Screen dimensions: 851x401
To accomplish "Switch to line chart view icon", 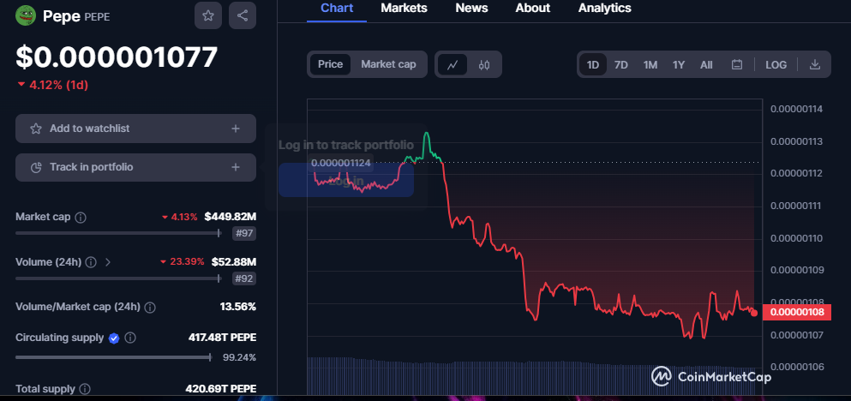I will coord(452,64).
